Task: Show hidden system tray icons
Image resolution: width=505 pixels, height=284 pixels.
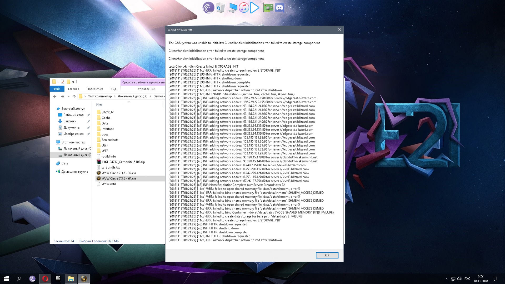Action: coord(447,279)
